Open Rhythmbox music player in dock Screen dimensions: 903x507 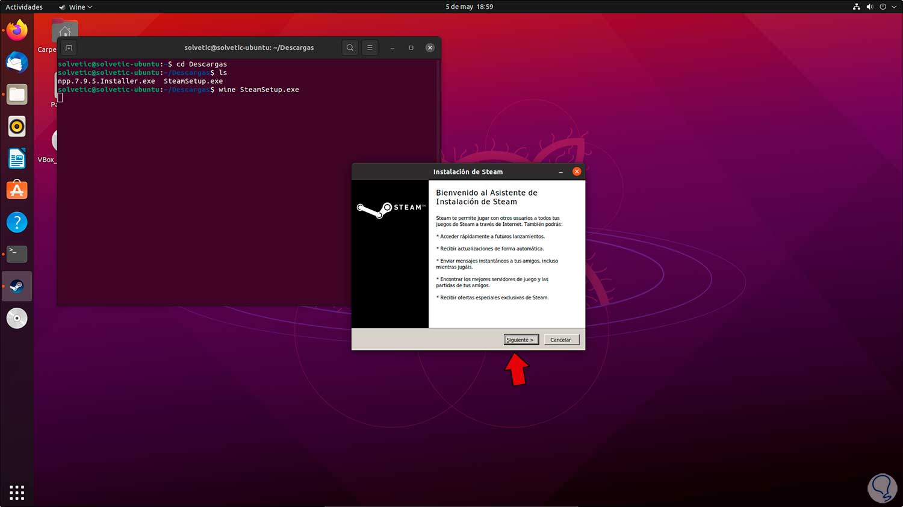tap(17, 126)
